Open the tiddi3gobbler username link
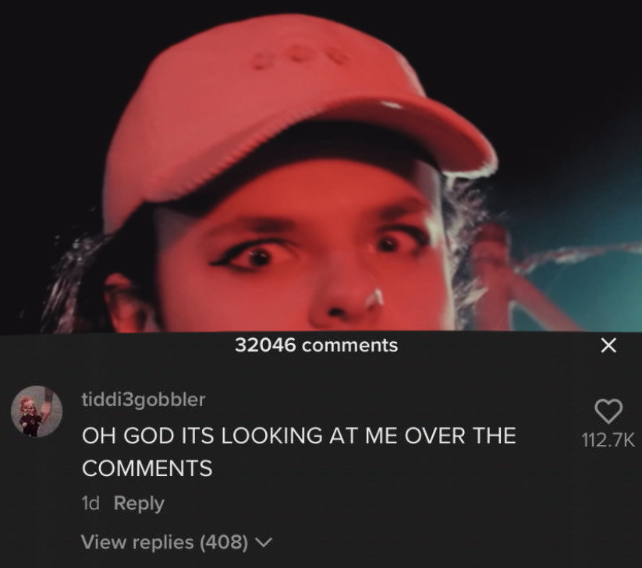This screenshot has width=642, height=568. [144, 400]
